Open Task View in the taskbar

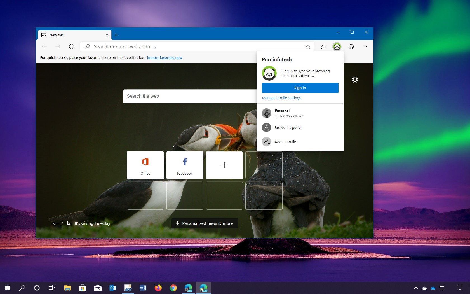52,288
